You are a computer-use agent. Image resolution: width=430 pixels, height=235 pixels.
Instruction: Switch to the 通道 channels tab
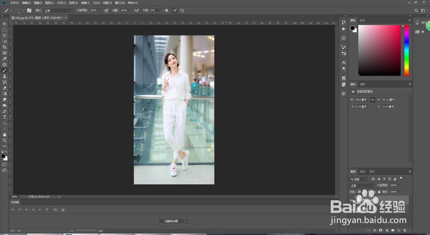click(x=362, y=171)
